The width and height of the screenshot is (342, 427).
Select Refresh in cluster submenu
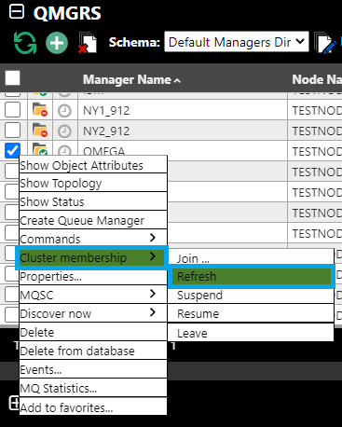click(x=252, y=276)
